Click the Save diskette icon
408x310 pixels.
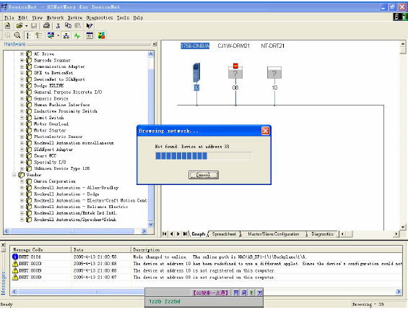34,26
